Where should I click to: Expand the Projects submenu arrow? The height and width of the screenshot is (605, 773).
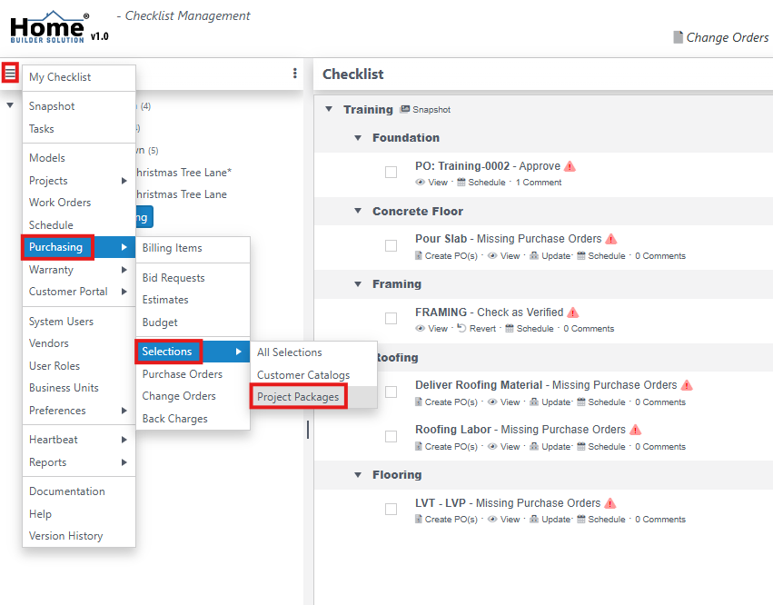124,181
